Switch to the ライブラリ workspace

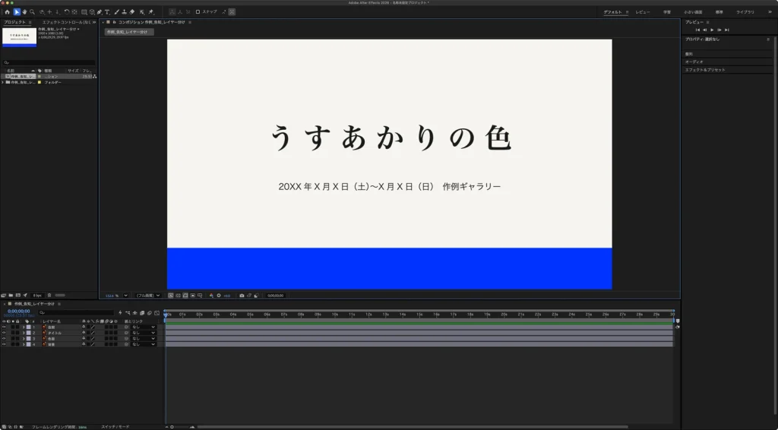pos(745,12)
